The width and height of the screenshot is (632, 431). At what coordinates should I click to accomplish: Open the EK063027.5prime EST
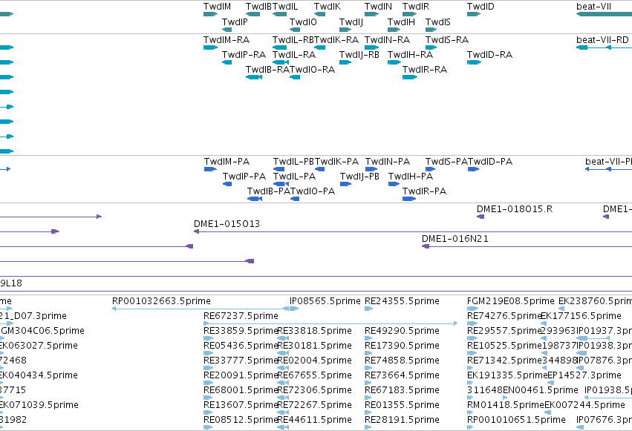coord(1,353)
